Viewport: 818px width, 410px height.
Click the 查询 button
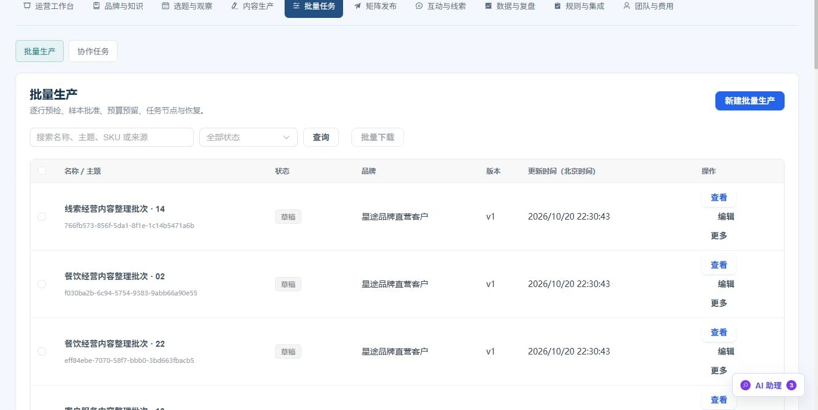[321, 137]
